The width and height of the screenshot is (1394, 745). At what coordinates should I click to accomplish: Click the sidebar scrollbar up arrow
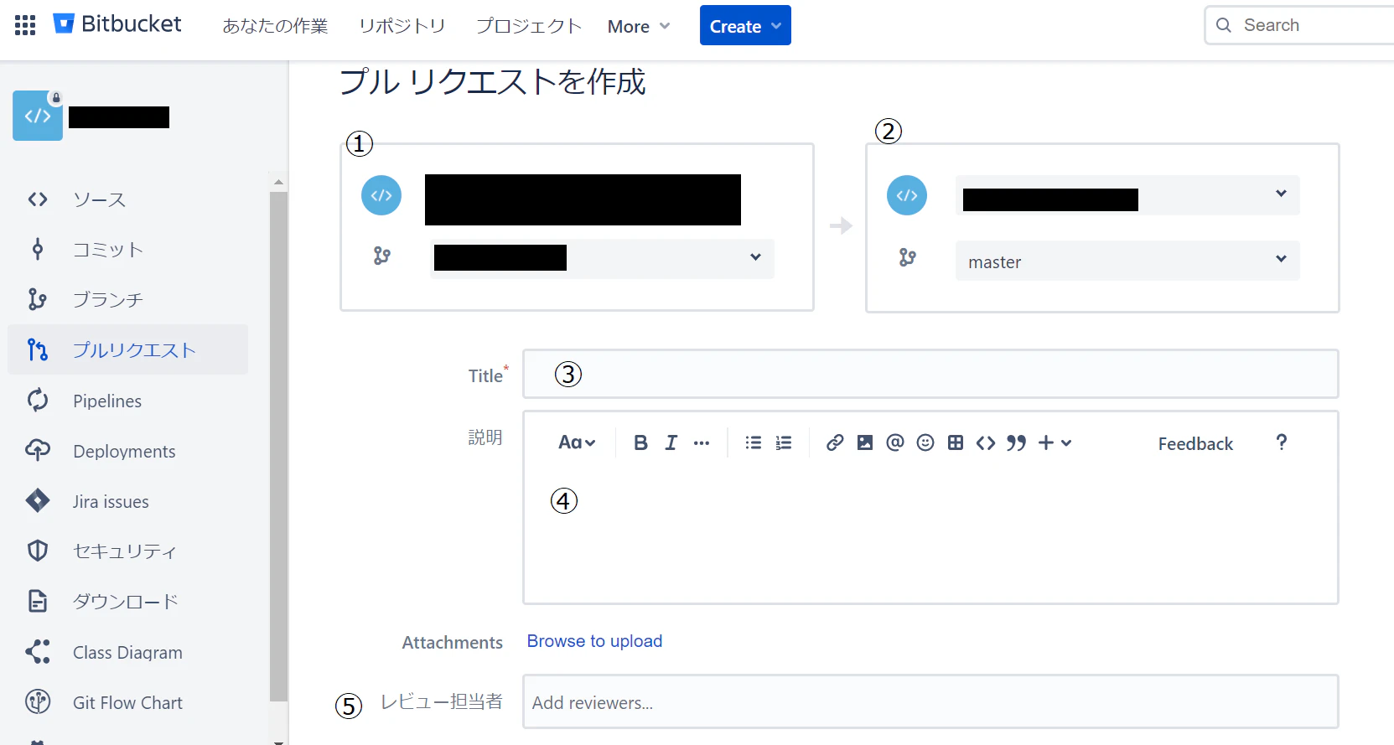coord(278,182)
